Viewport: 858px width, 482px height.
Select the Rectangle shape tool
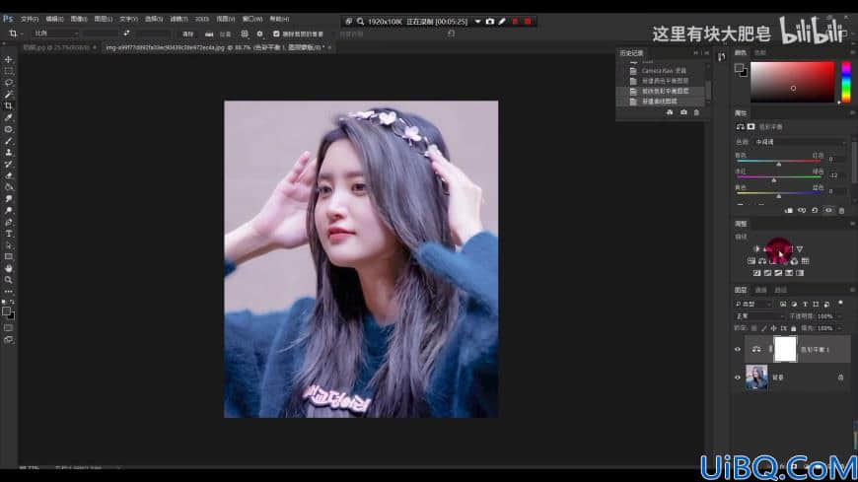pyautogui.click(x=8, y=256)
